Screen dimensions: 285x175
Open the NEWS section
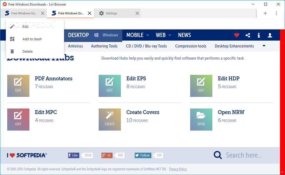tap(184, 35)
